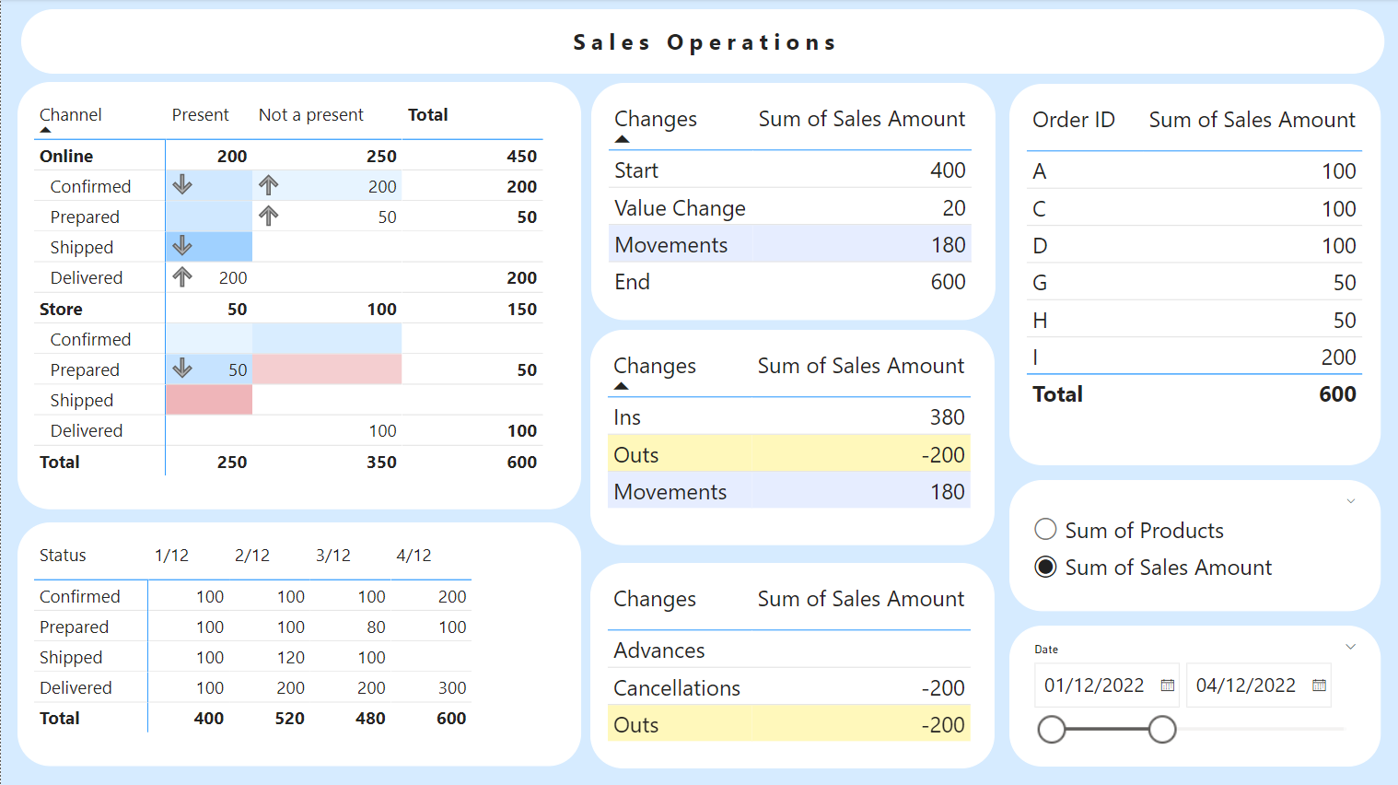Click the down arrow in Online Shipped row
Screen dimensions: 1398x785
(x=182, y=246)
